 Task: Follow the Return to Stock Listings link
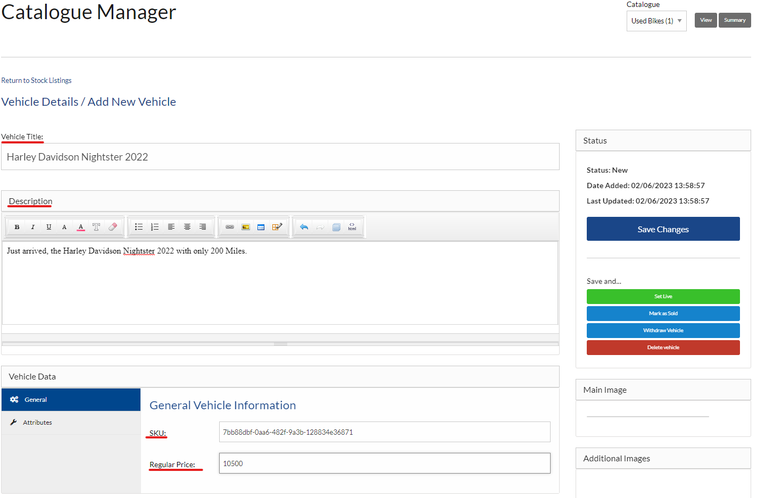[36, 81]
